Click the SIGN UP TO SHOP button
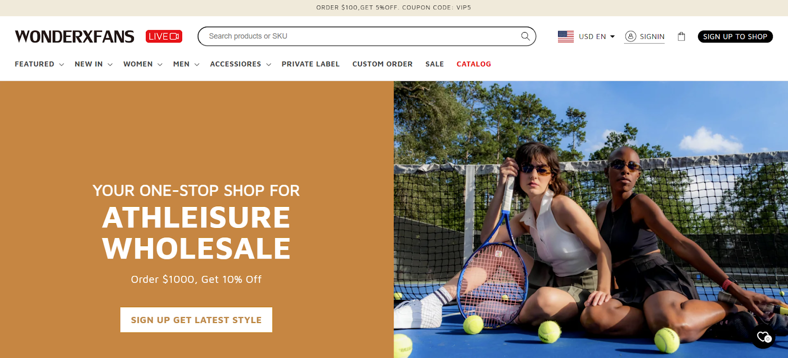 [x=735, y=36]
